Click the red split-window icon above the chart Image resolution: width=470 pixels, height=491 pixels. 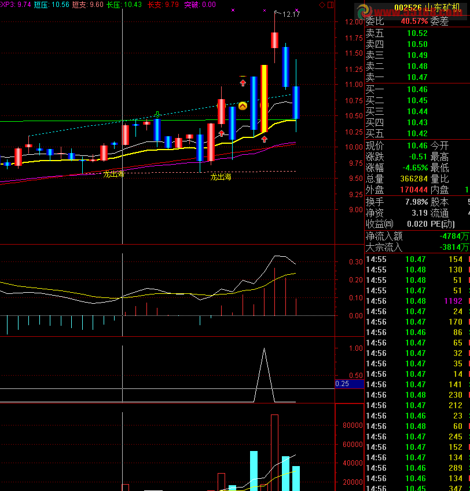tap(331, 5)
